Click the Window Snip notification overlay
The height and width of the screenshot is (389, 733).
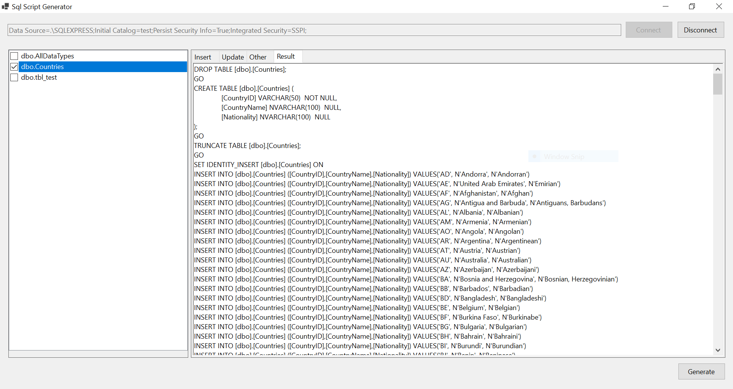[x=573, y=156]
